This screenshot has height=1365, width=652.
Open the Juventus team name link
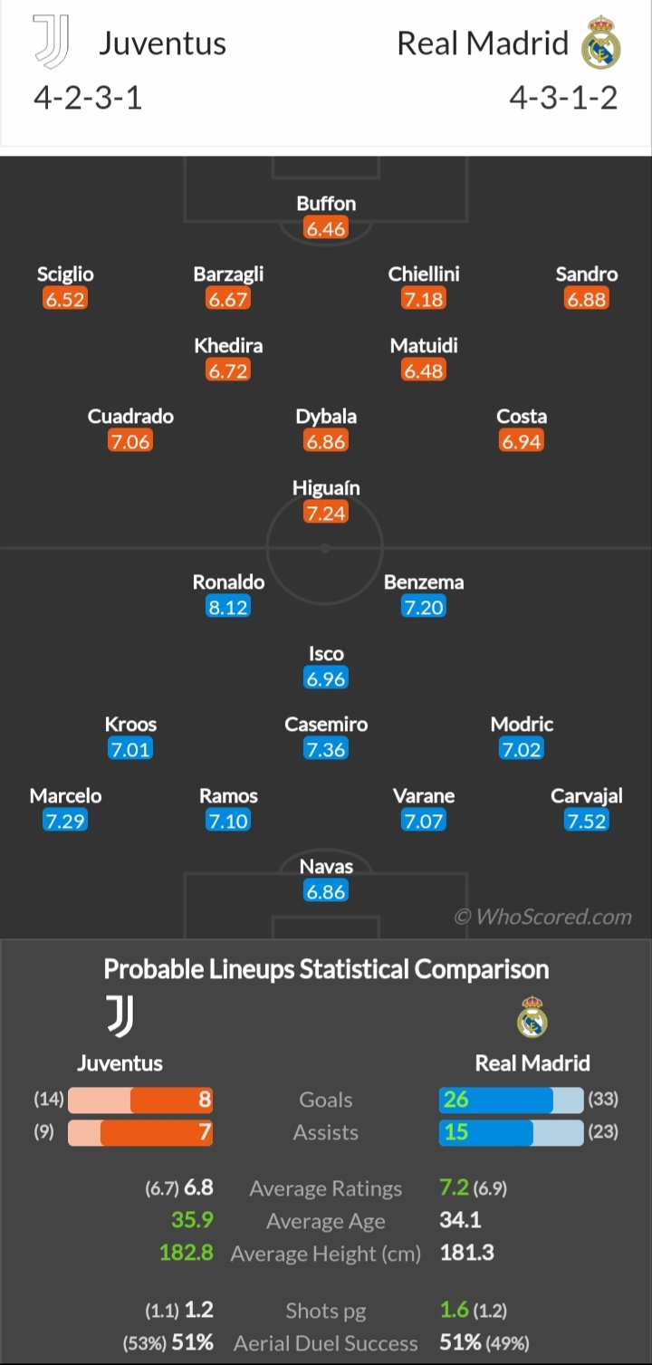162,43
